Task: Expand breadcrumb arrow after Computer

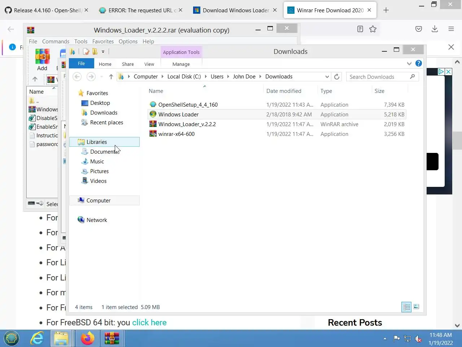Action: pyautogui.click(x=163, y=77)
